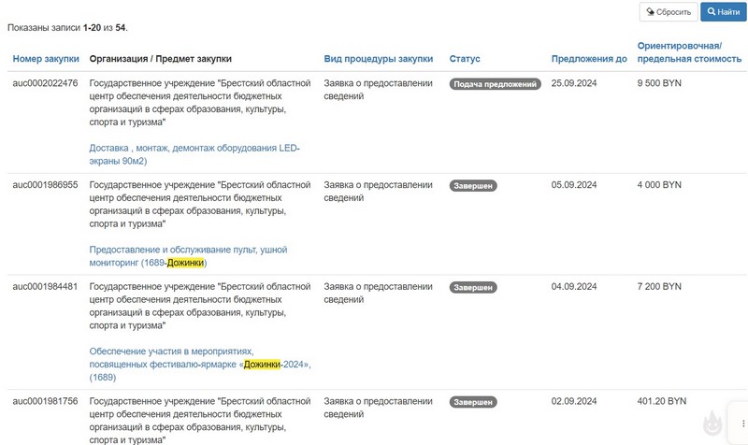Screen dimensions: 748x445
Task: Sort by Вид процедуры закупки column
Action: [x=379, y=59]
